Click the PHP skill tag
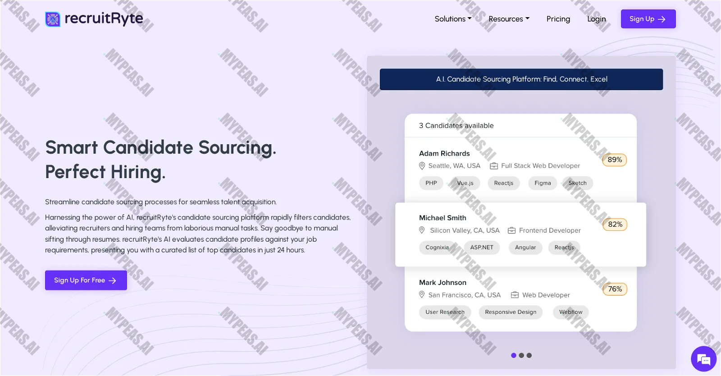 coord(431,183)
